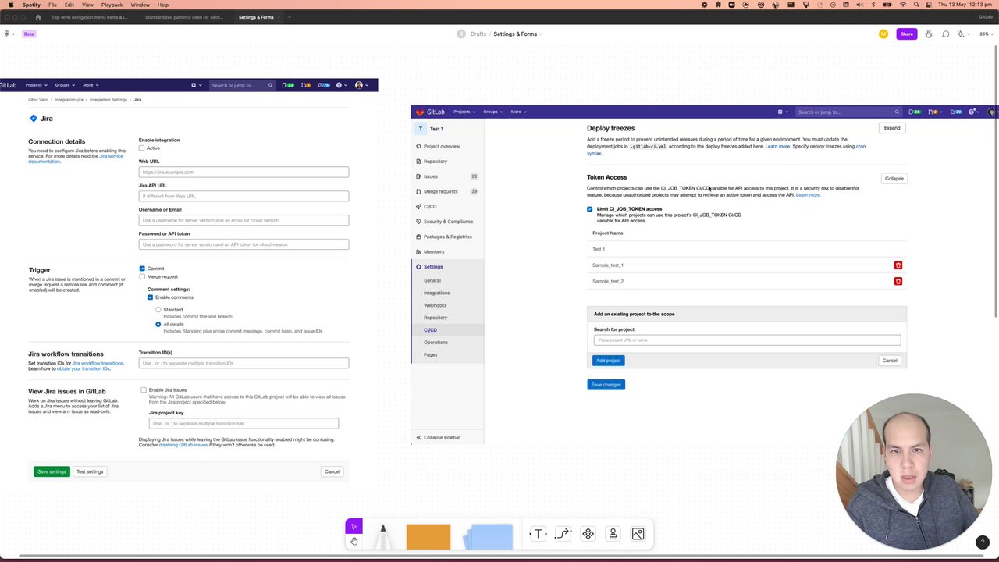Open Groups dropdown in right GitLab navbar
This screenshot has width=999, height=562.
[x=493, y=112]
